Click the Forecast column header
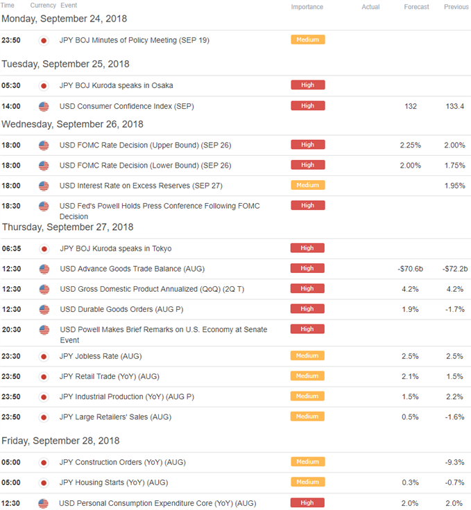Viewport: 471px width, 510px height. click(416, 7)
